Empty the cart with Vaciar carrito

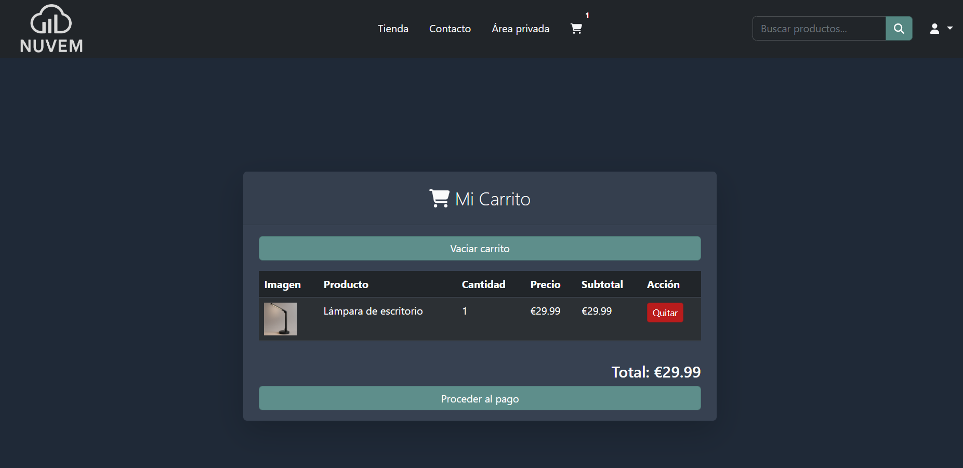[479, 249]
